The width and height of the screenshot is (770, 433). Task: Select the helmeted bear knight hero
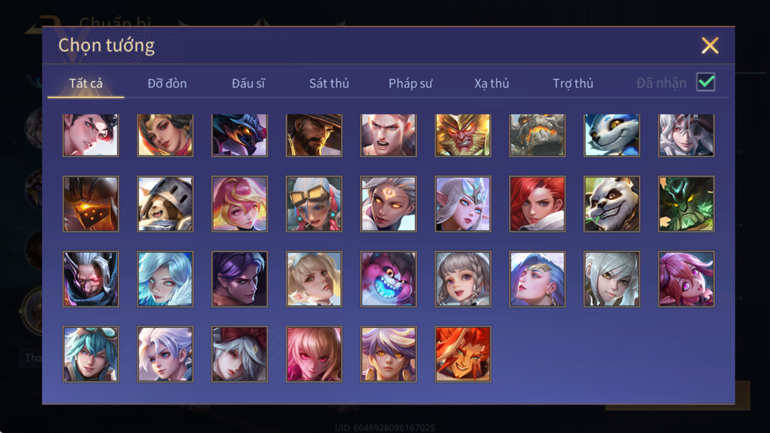[165, 204]
